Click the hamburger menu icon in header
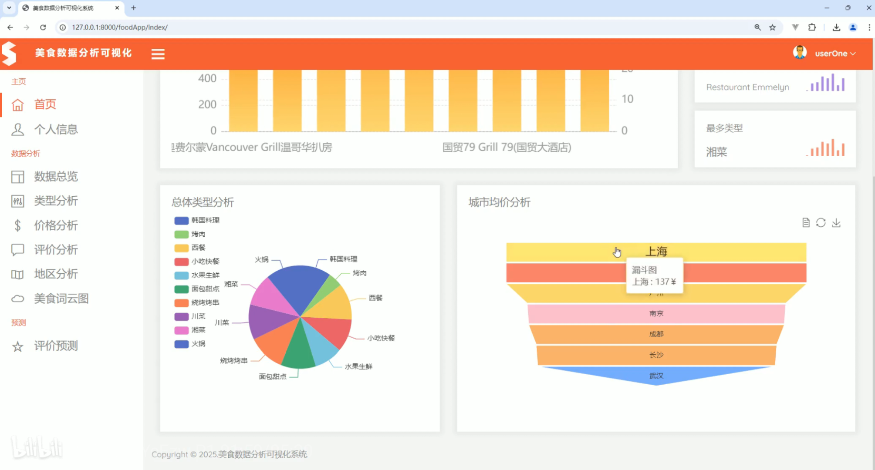The width and height of the screenshot is (875, 470). pyautogui.click(x=158, y=54)
